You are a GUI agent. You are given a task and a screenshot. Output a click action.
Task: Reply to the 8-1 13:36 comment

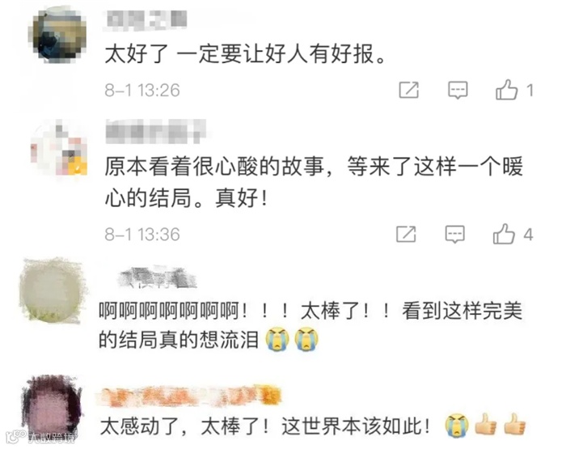[x=454, y=234]
